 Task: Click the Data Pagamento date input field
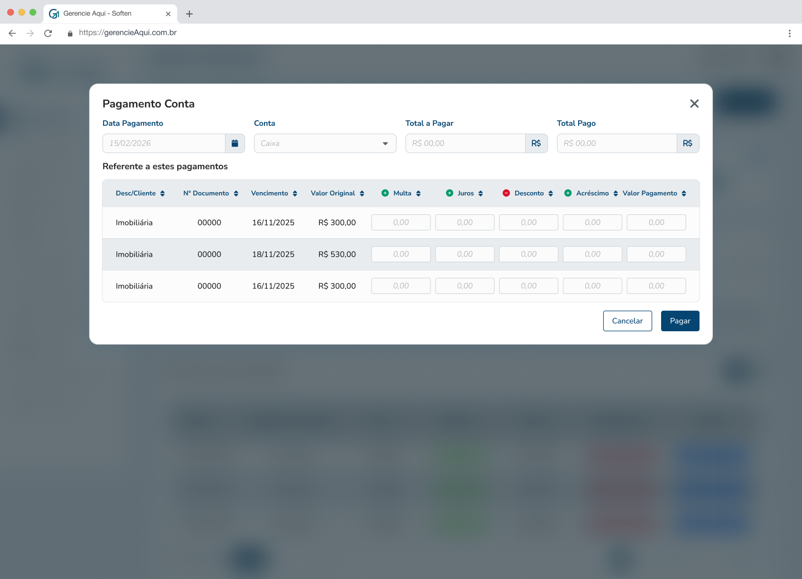coord(164,143)
